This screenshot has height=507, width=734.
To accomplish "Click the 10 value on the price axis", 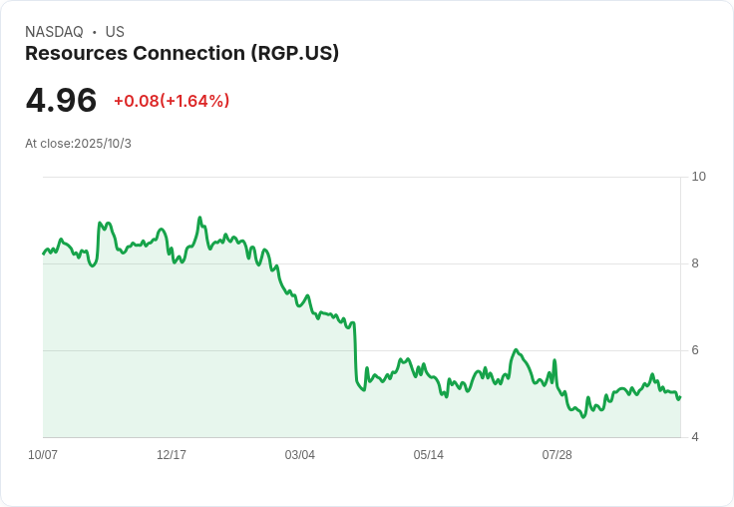I will tap(698, 177).
